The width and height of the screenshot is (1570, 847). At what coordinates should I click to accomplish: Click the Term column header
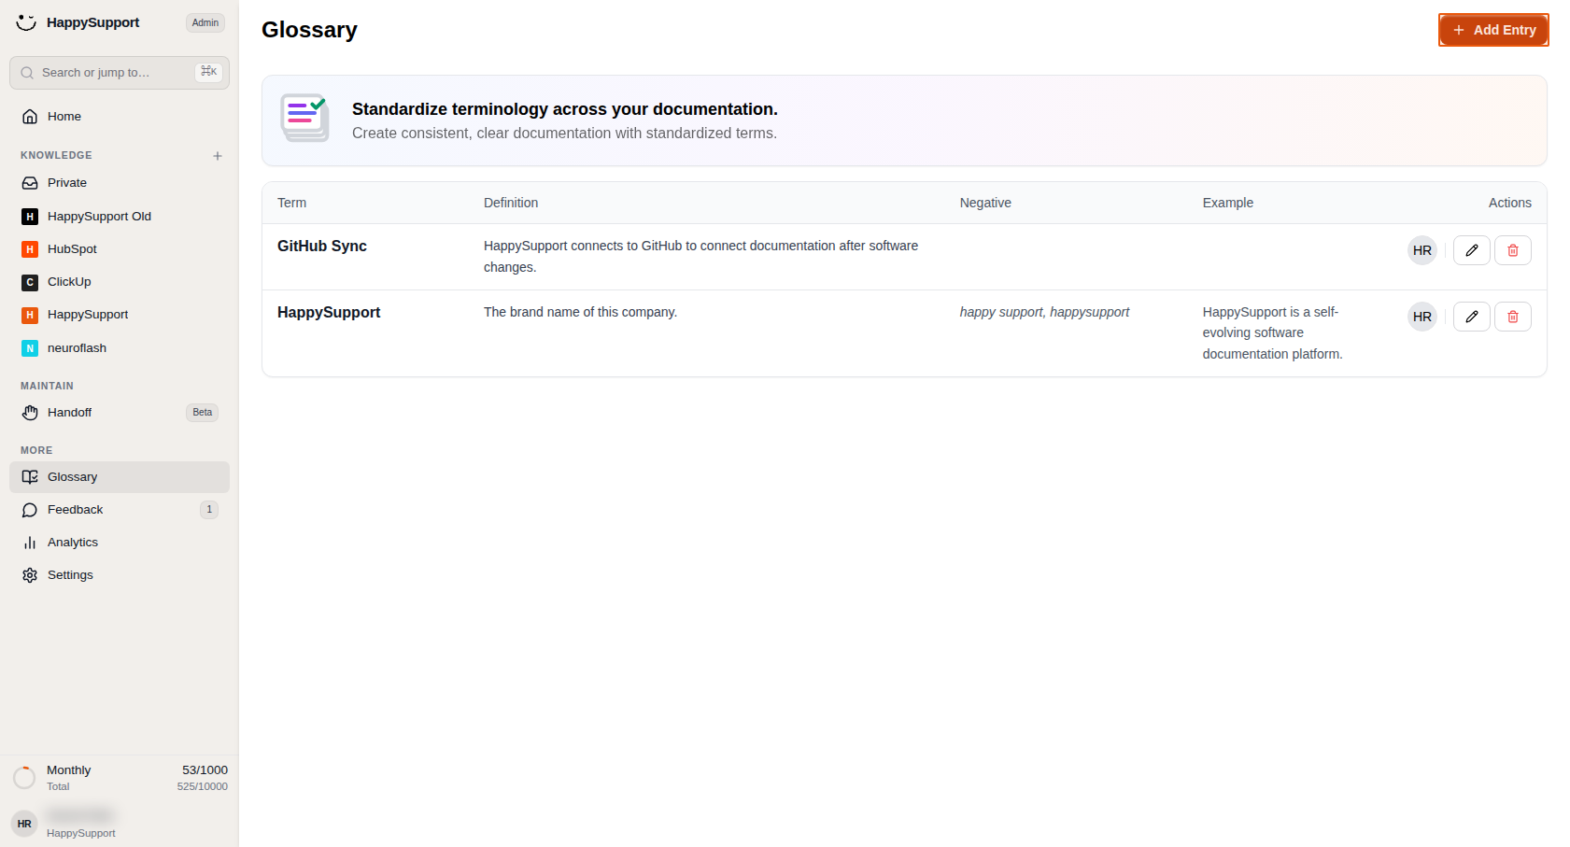[x=291, y=203]
